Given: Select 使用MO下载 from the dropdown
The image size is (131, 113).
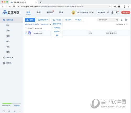Looking at the screenshot, I should tap(57, 24).
